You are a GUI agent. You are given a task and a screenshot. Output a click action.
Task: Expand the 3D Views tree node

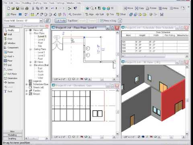(x=31, y=62)
